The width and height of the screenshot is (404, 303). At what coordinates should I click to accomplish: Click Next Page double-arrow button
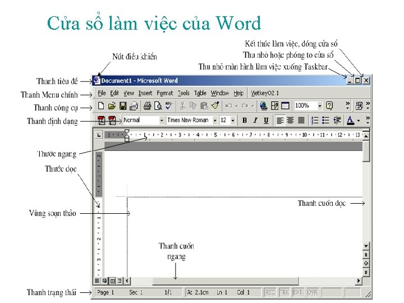pyautogui.click(x=366, y=272)
